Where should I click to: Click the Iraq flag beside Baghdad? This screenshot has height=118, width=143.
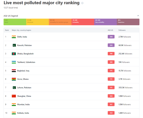click(14, 71)
